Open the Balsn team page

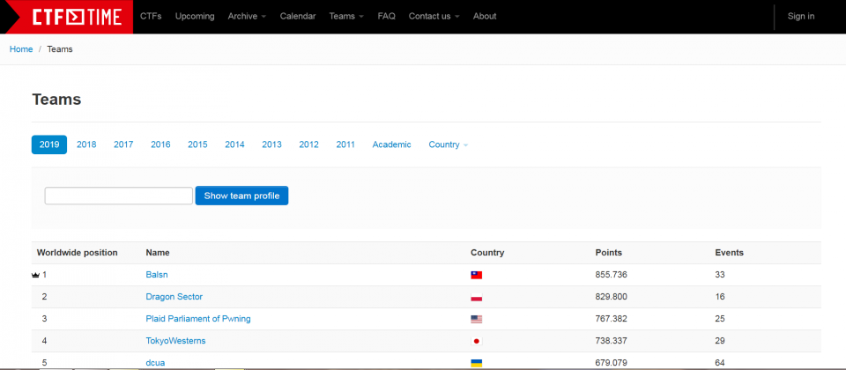pos(157,275)
